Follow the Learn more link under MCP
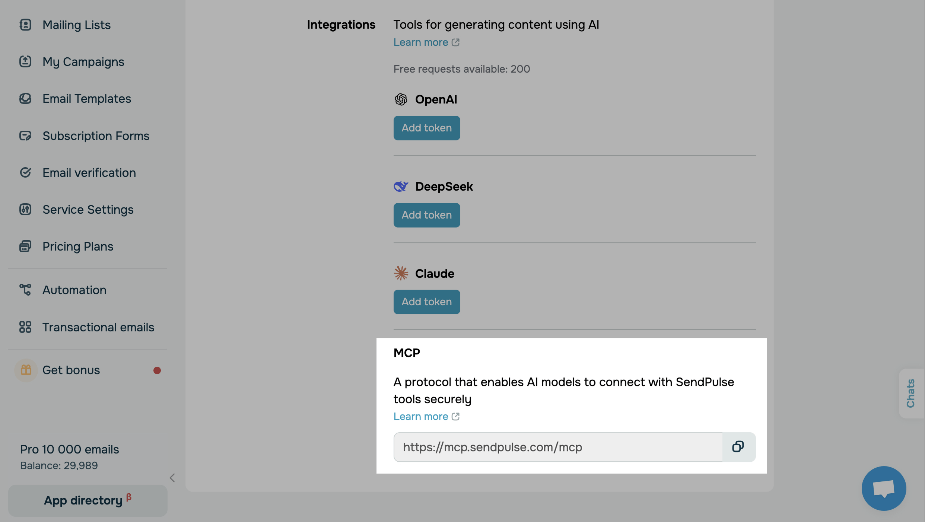This screenshot has height=522, width=925. point(421,417)
